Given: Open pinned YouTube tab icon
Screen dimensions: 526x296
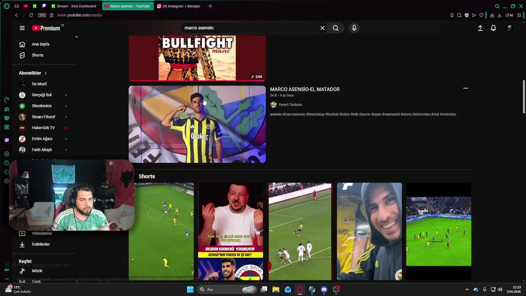Looking at the screenshot, I should (x=25, y=6).
